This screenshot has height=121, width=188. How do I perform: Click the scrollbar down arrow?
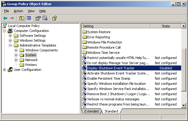pyautogui.click(x=183, y=105)
